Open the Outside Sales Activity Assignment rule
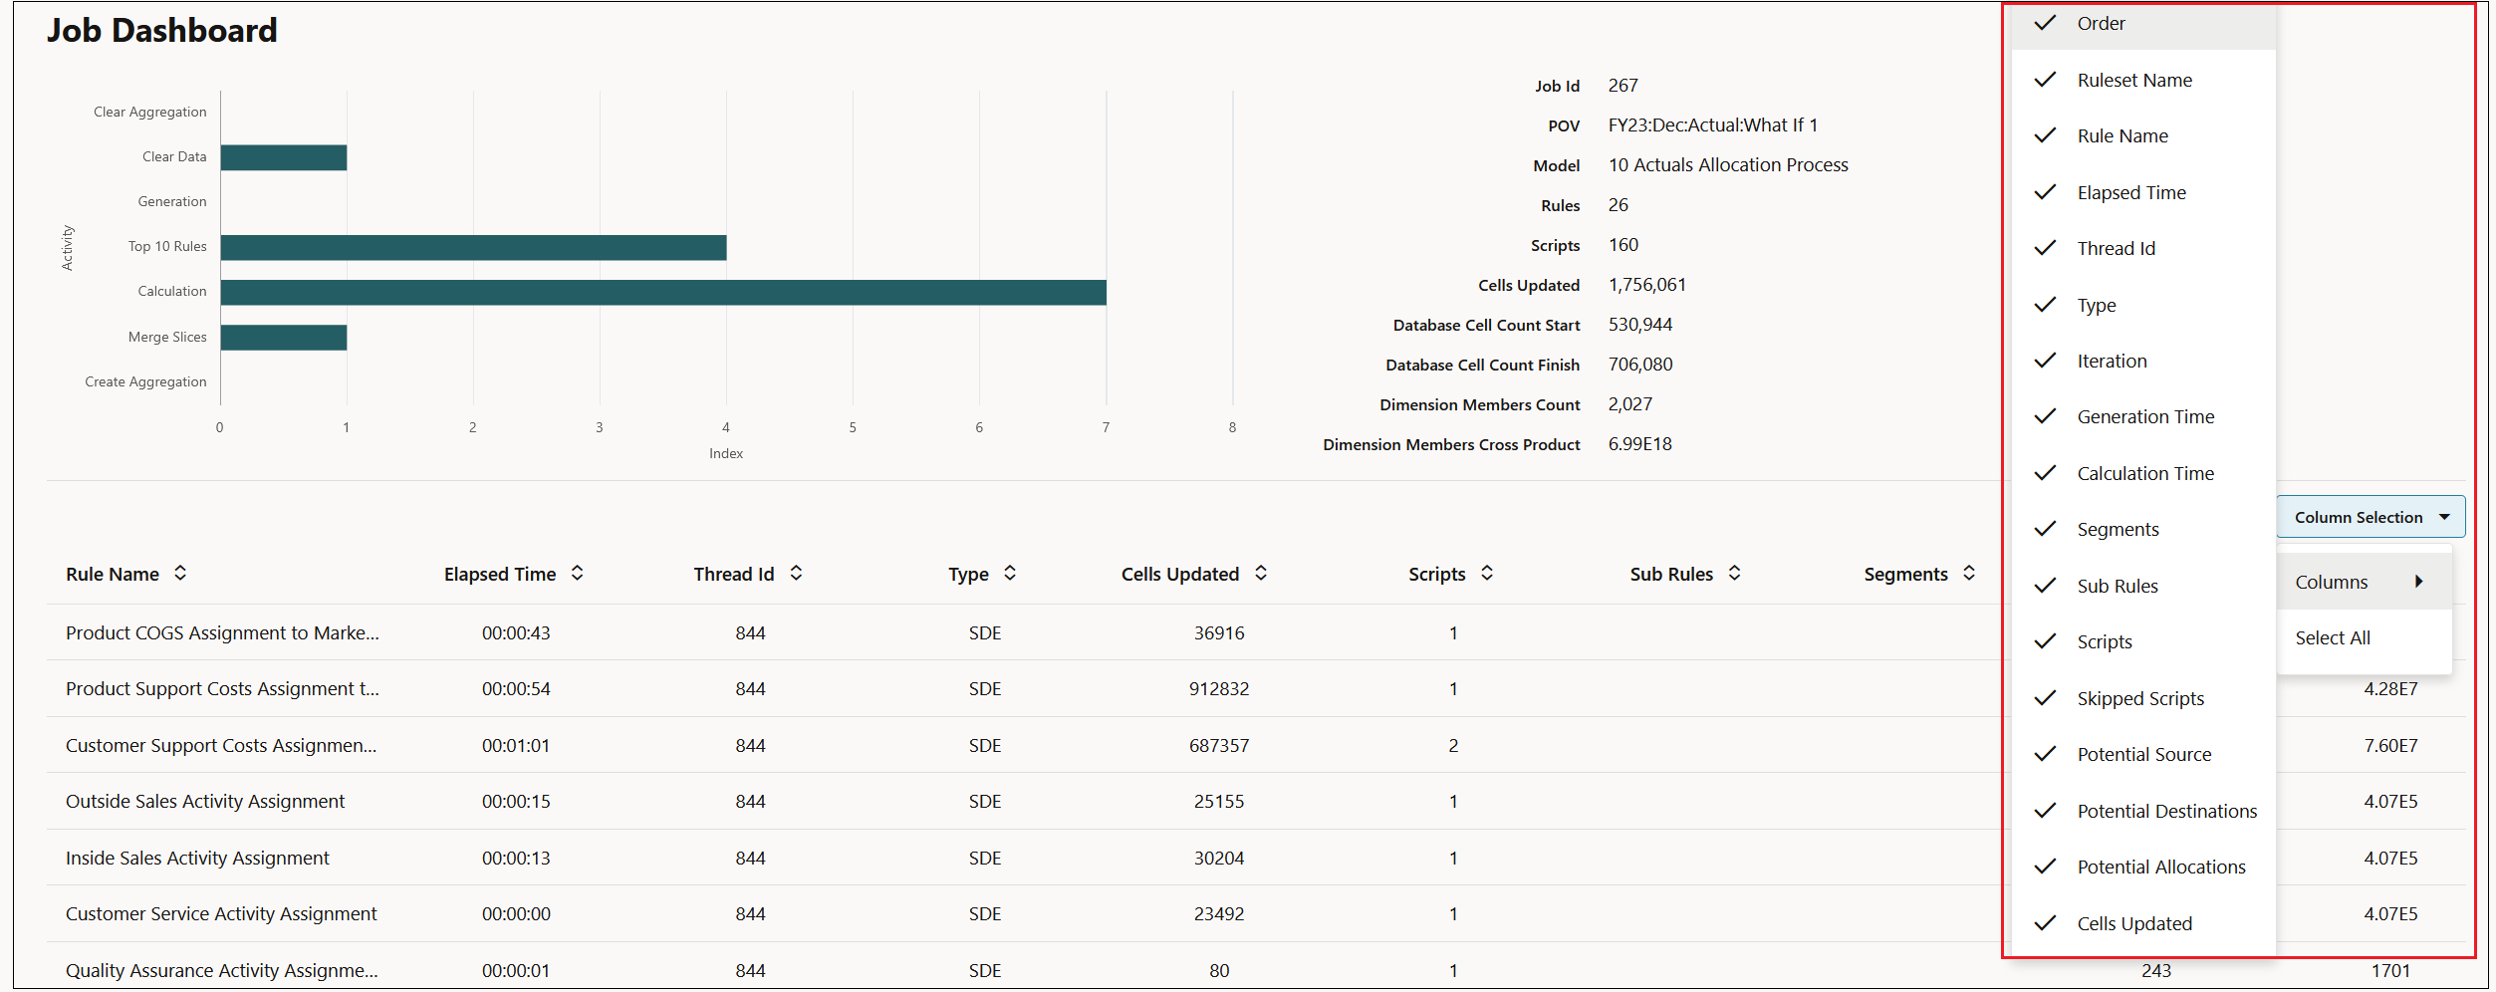This screenshot has width=2496, height=992. (x=204, y=801)
